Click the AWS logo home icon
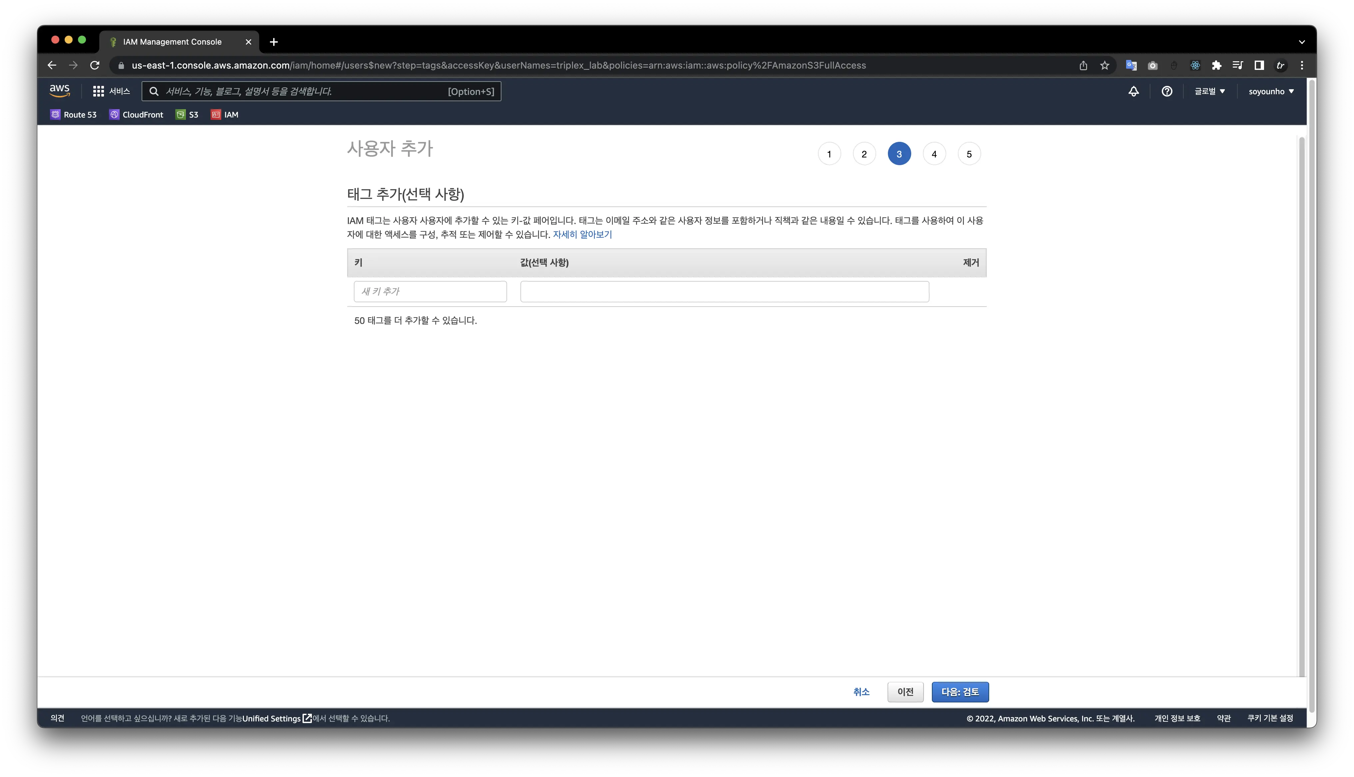This screenshot has width=1354, height=777. (59, 91)
